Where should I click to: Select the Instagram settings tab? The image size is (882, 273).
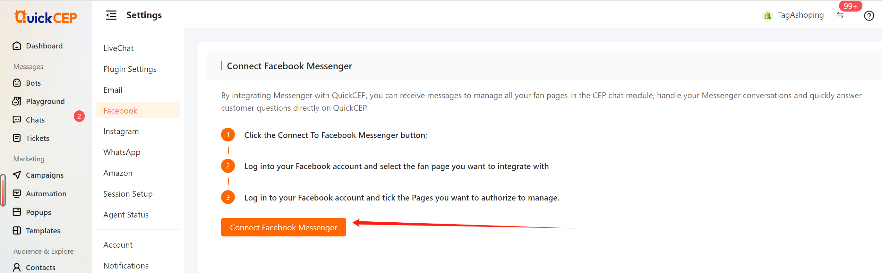point(121,131)
